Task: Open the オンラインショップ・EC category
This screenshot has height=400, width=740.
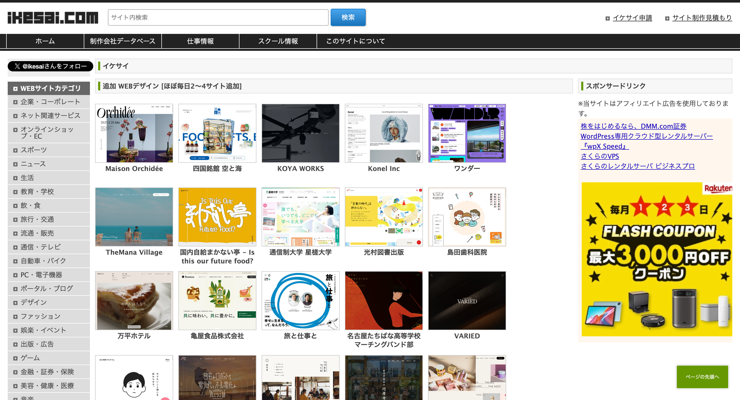Action: coord(49,133)
